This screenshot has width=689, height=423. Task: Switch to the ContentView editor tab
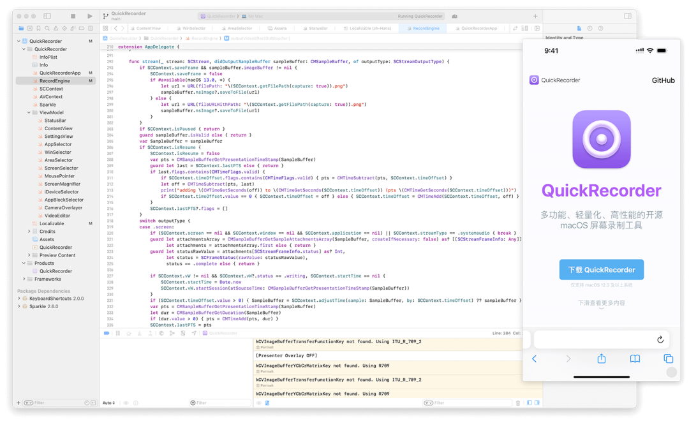point(145,28)
